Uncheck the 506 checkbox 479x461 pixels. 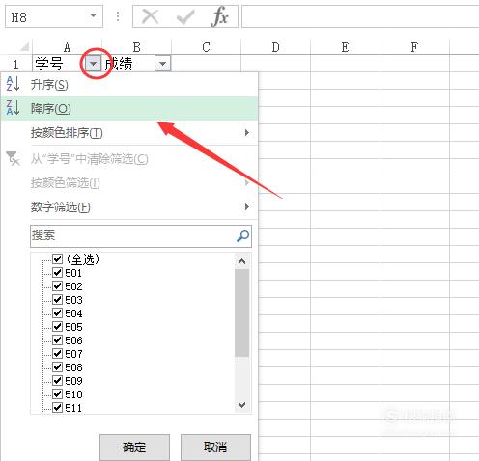[57, 340]
